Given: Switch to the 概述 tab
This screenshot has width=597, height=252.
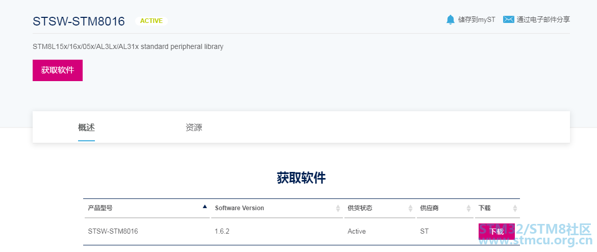Looking at the screenshot, I should 86,128.
